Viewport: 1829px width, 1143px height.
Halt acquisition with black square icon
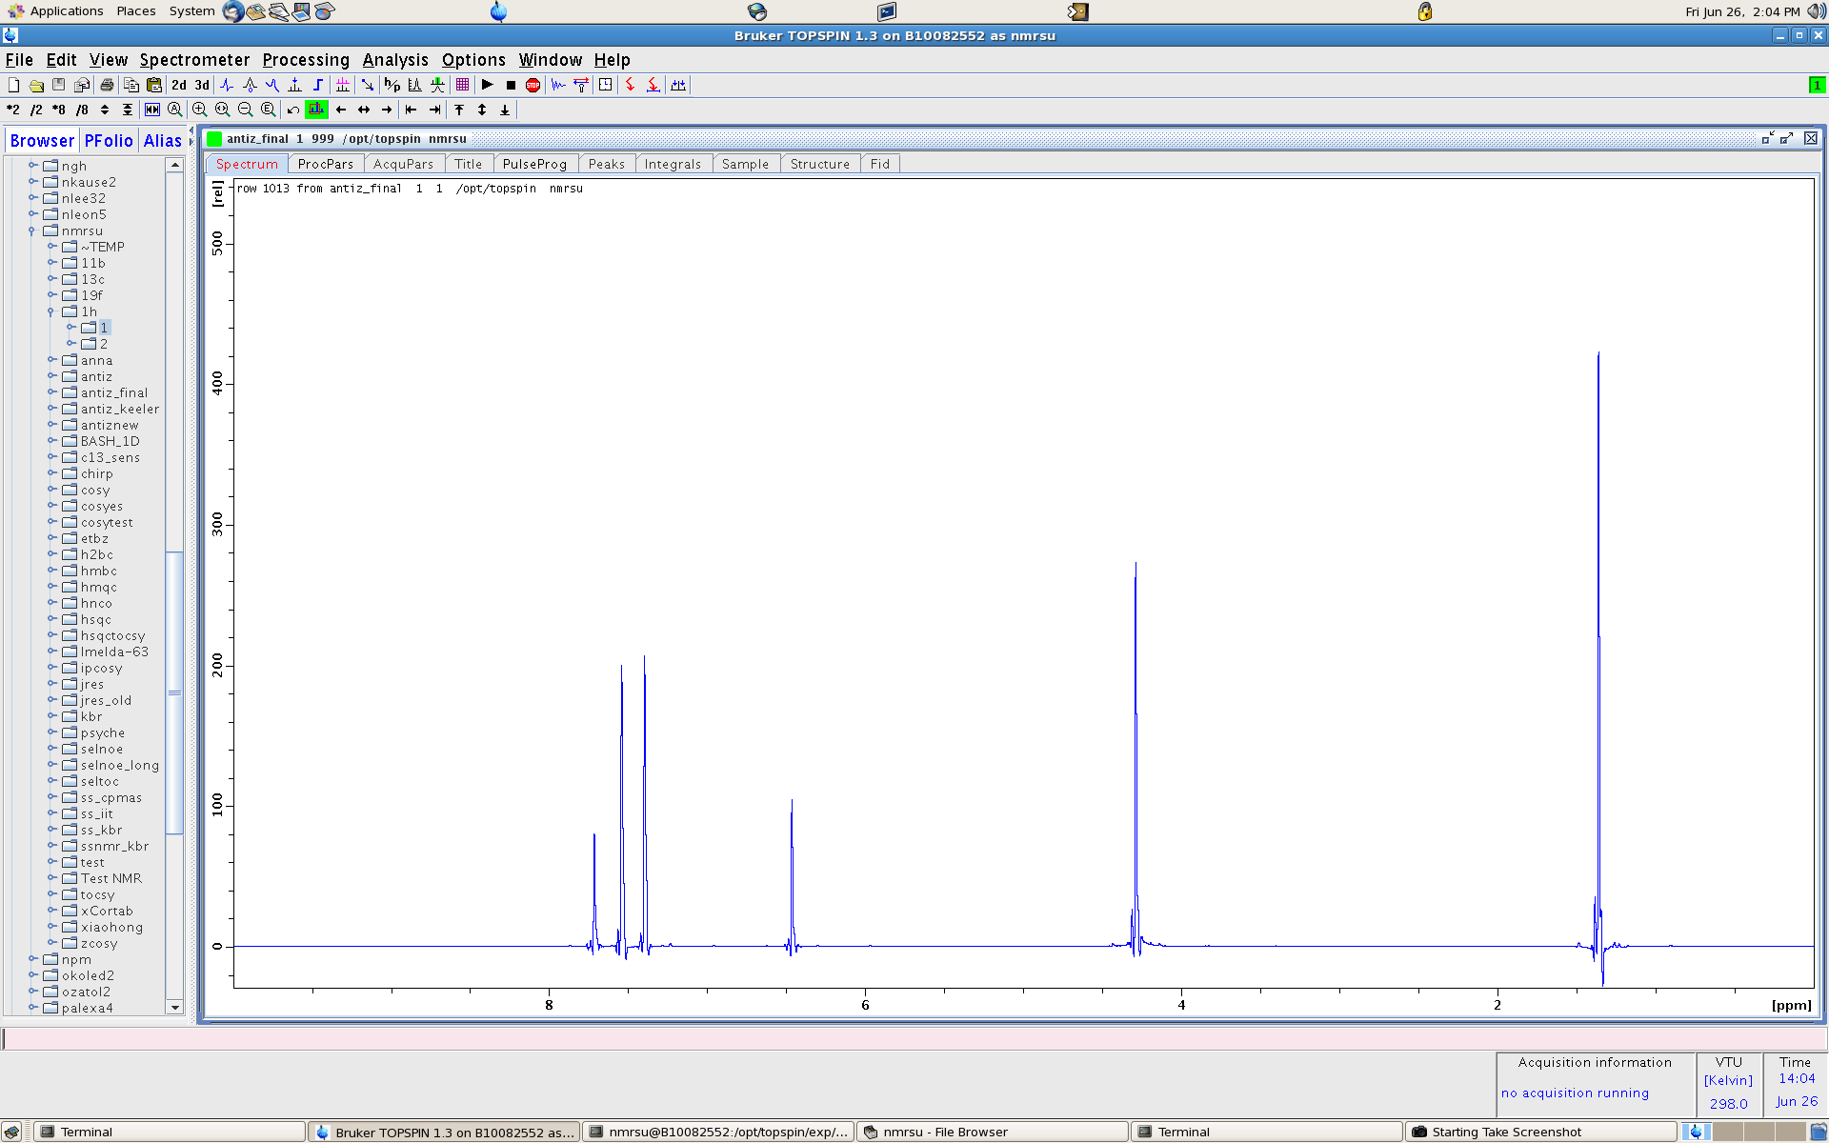coord(511,85)
